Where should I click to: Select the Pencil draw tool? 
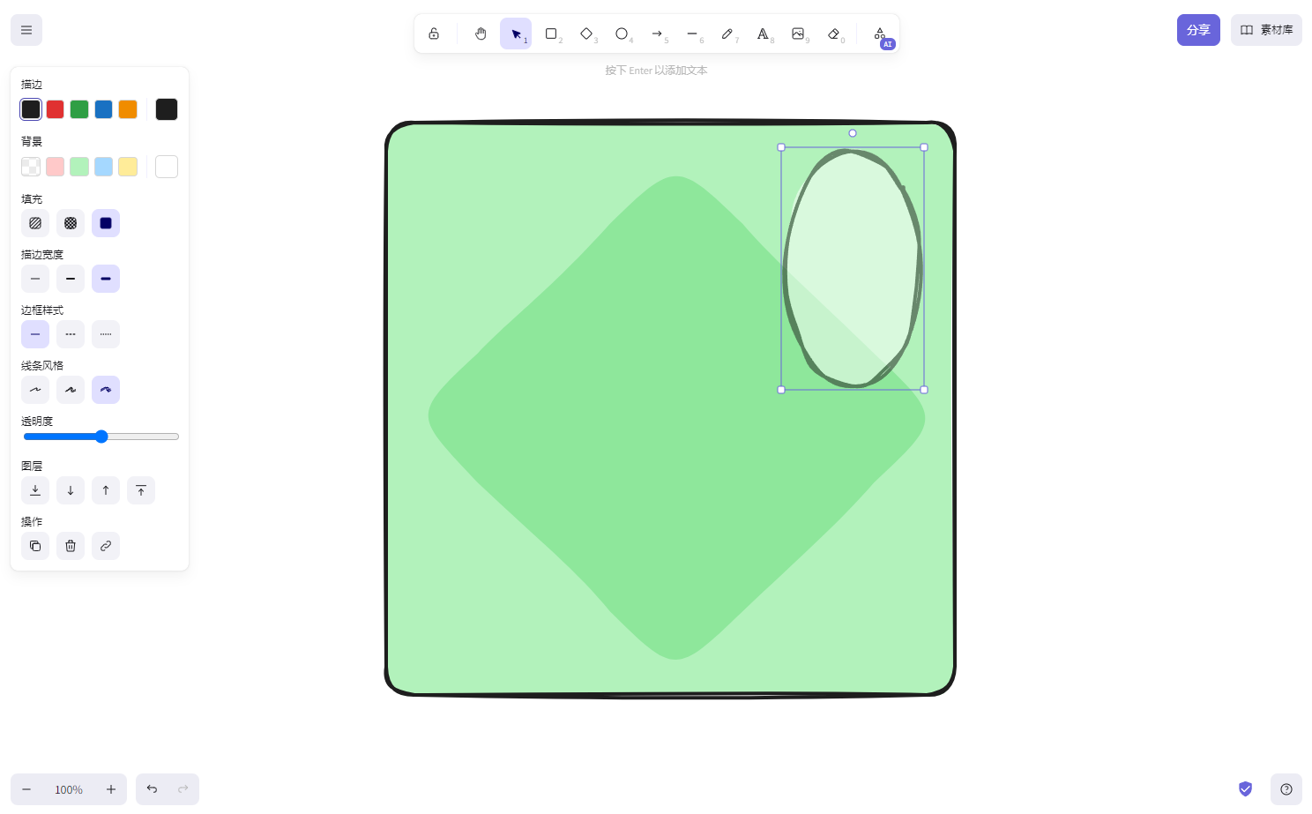click(727, 34)
